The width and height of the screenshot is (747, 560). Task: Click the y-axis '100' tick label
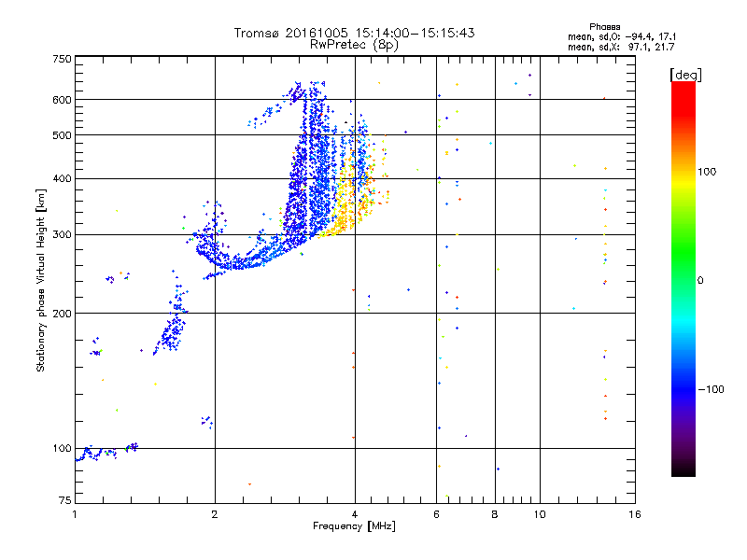(x=62, y=449)
